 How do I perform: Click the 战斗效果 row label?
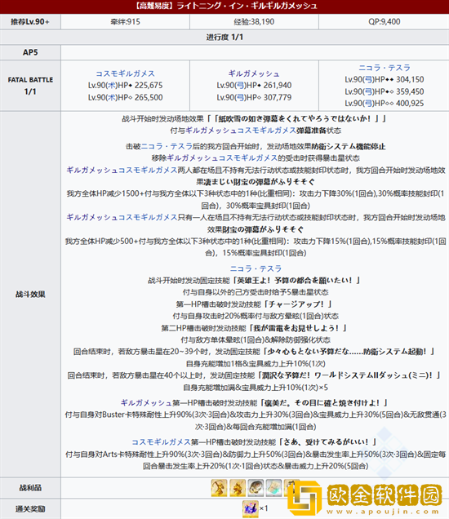coord(30,295)
